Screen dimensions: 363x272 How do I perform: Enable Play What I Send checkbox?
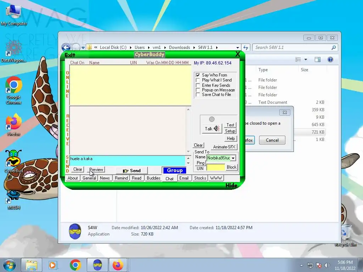198,80
